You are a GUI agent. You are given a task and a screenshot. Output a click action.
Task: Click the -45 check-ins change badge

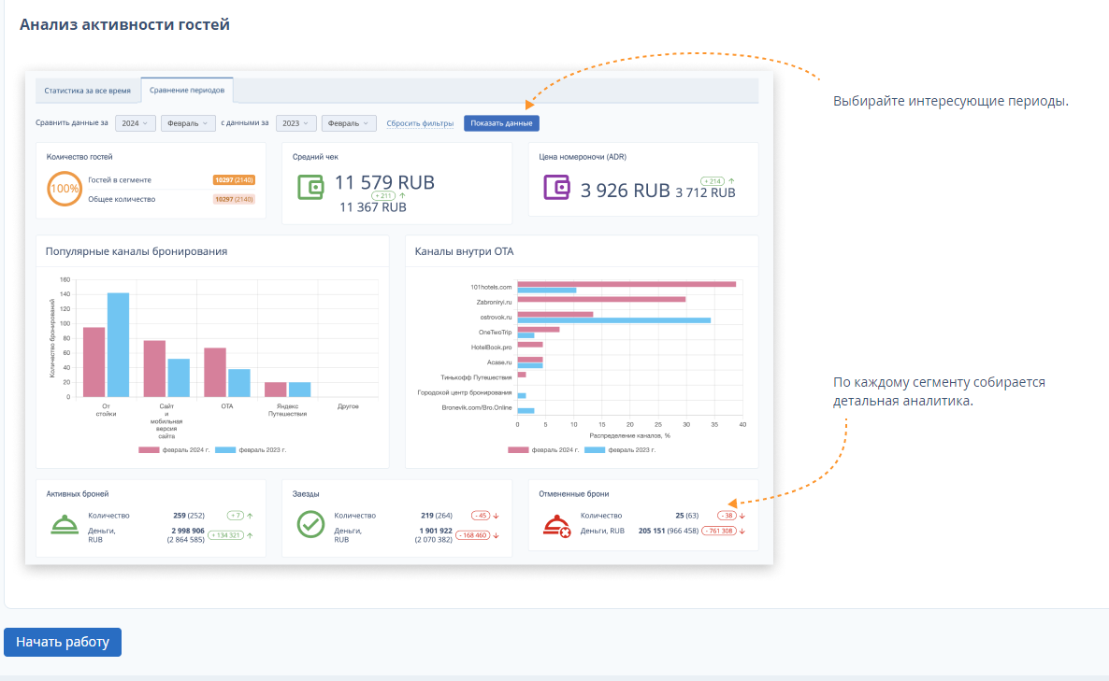click(x=481, y=516)
